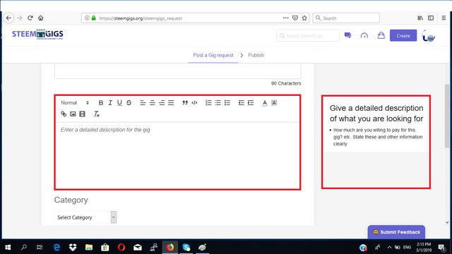Open page actions three-dot menu

(x=285, y=18)
